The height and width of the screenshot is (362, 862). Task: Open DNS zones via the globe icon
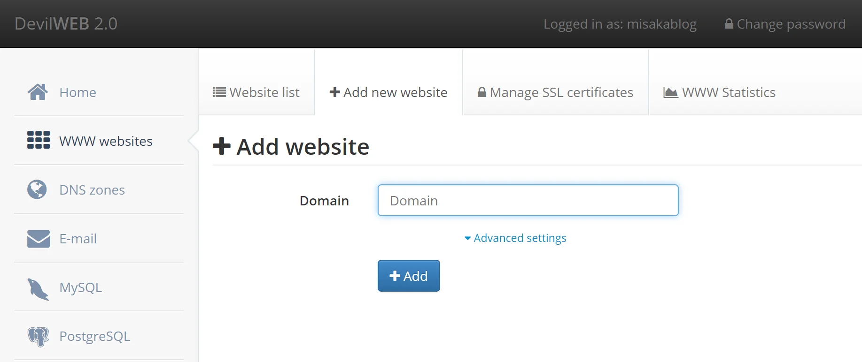(x=37, y=189)
